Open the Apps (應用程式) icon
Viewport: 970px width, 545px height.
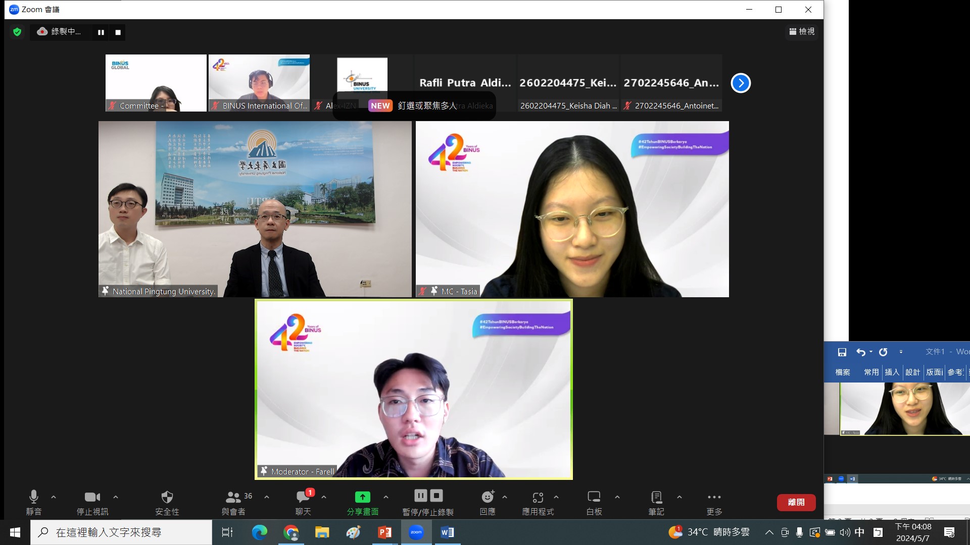(x=538, y=497)
